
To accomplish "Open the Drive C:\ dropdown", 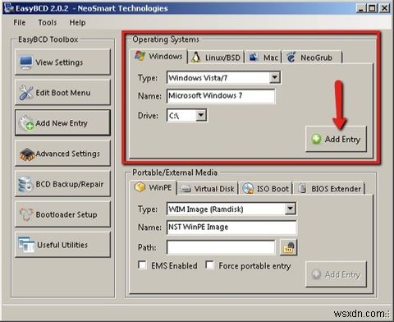I will click(201, 115).
